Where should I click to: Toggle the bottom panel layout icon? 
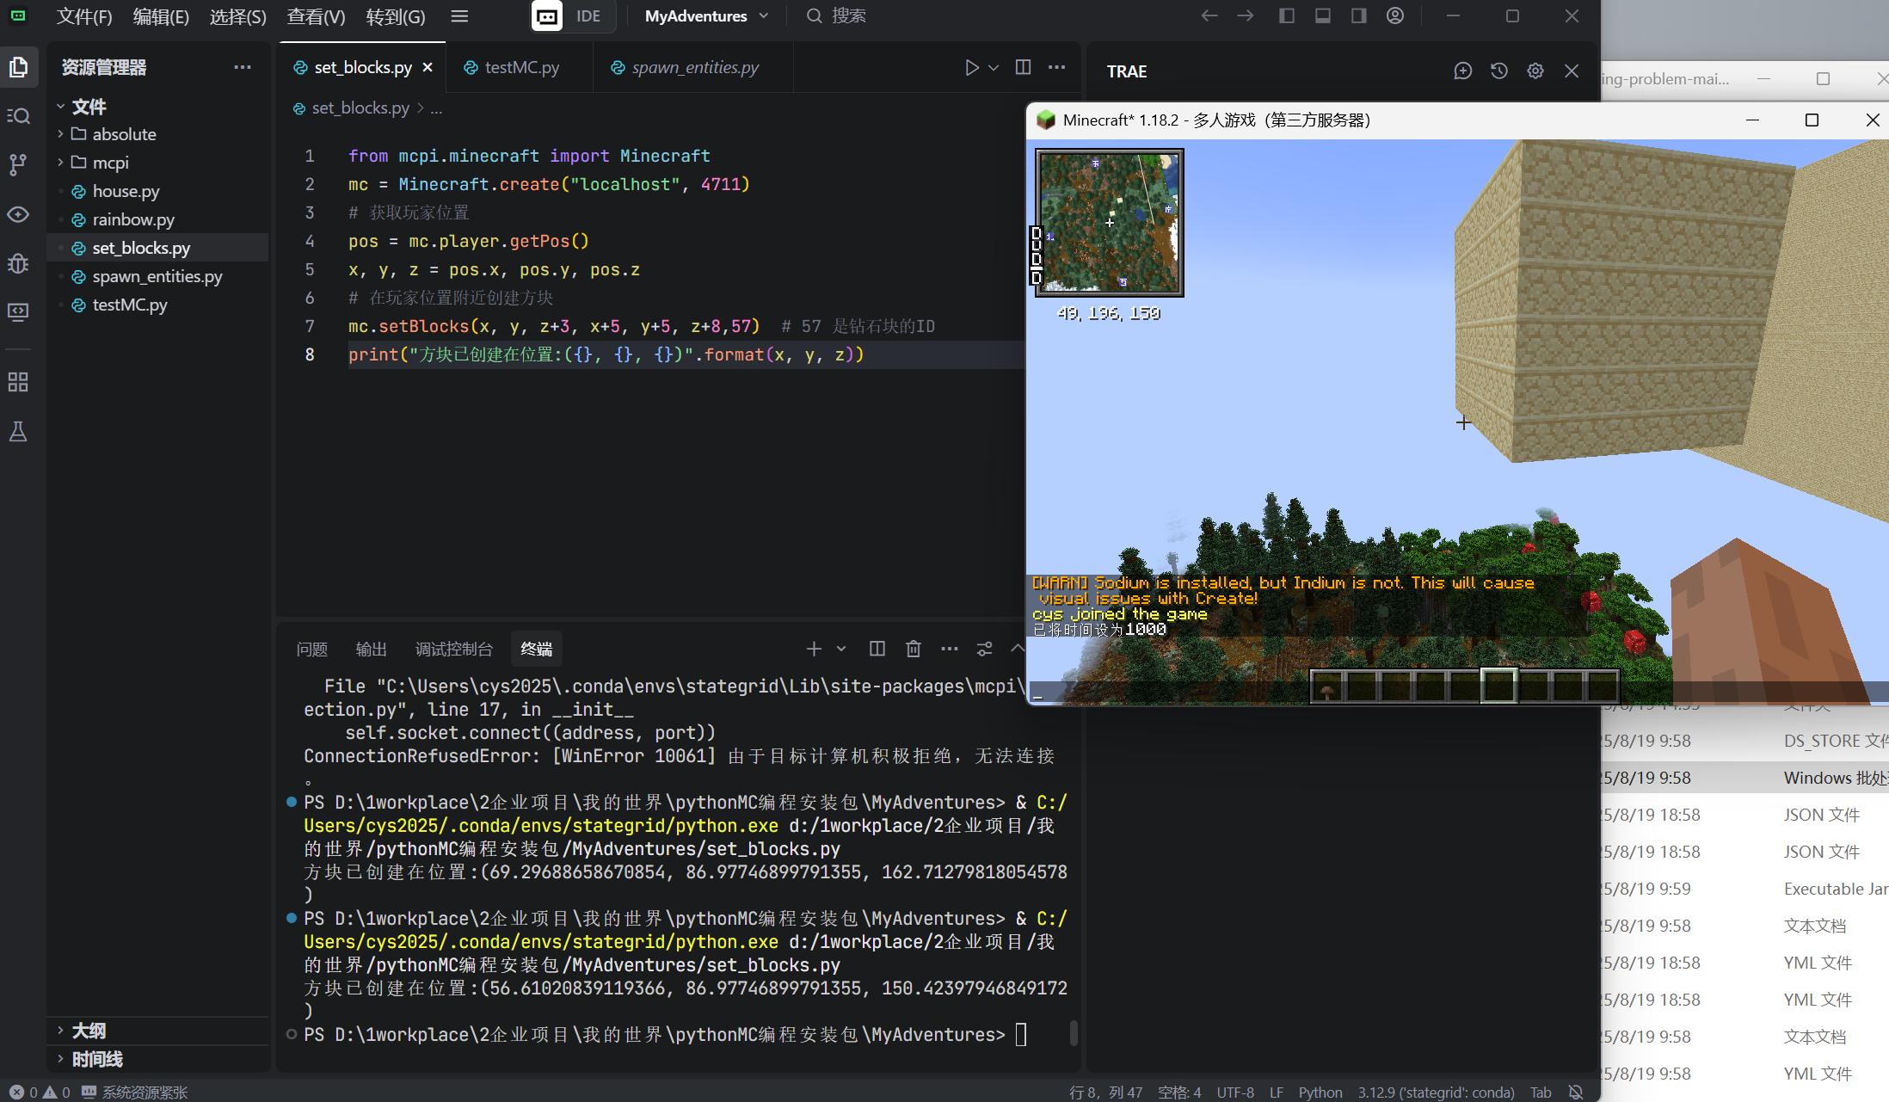(x=1323, y=15)
